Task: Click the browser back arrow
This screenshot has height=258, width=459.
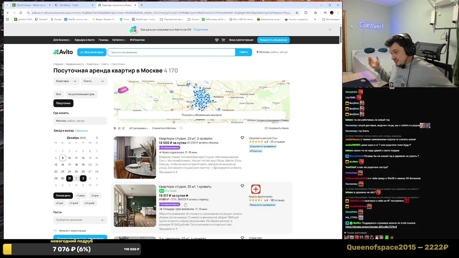Action: coord(8,13)
